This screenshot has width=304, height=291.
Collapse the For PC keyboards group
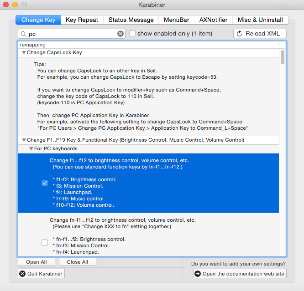[31, 149]
